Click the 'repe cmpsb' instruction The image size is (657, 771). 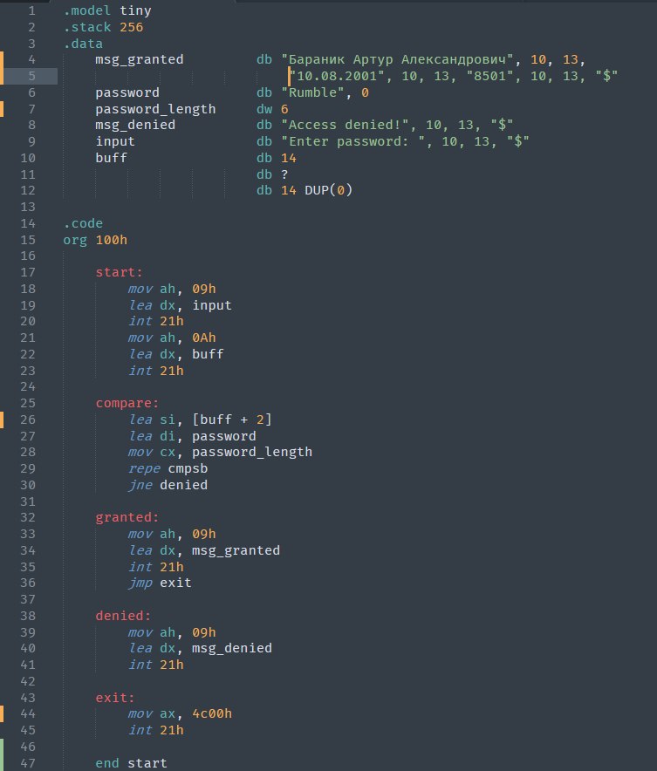pos(168,468)
